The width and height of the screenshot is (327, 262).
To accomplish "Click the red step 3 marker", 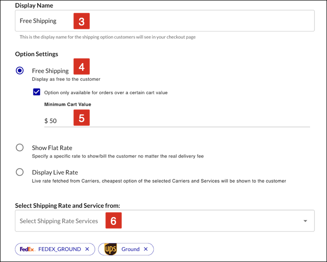I will point(82,21).
